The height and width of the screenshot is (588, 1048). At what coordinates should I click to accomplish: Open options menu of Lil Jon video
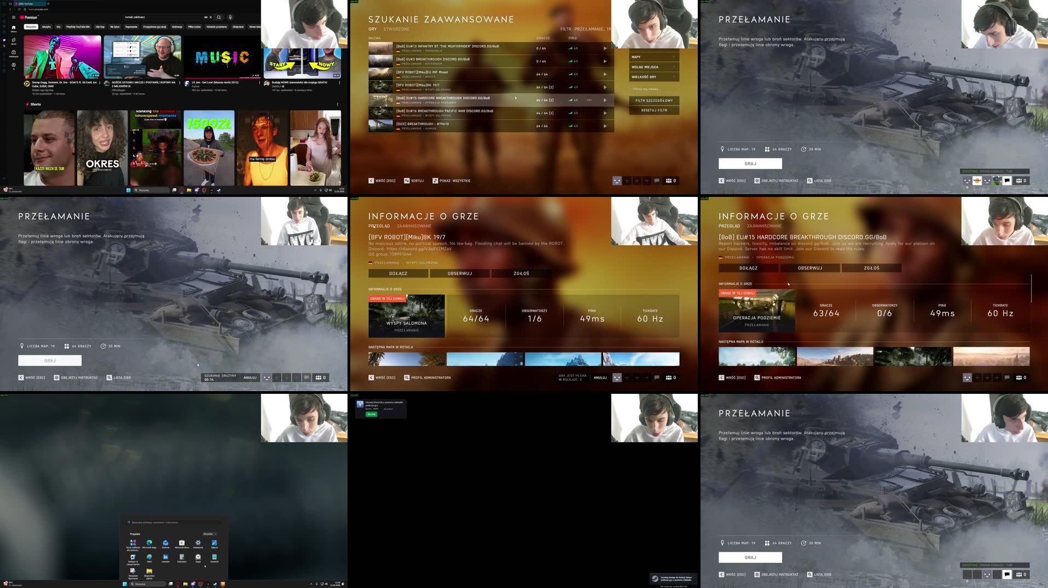(x=259, y=83)
